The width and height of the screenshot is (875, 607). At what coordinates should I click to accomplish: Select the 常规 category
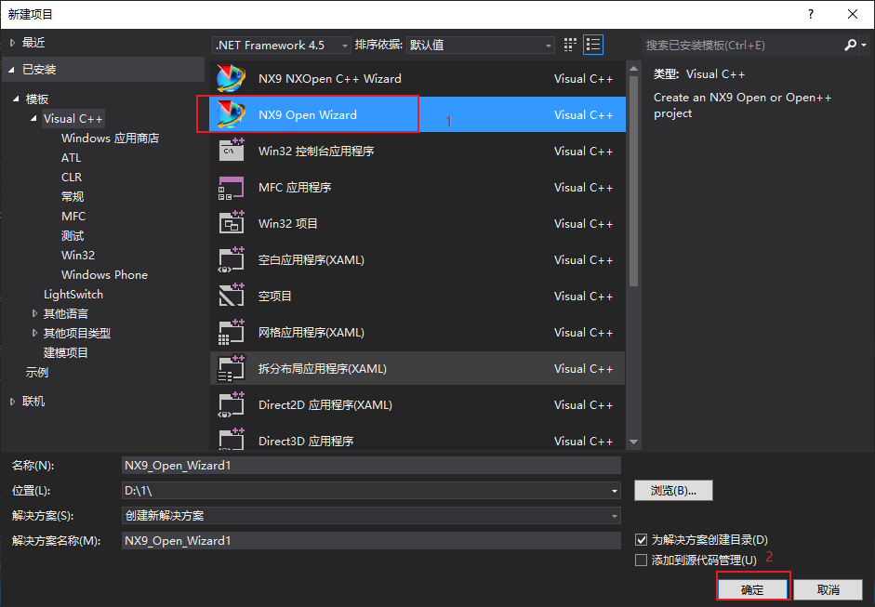click(73, 196)
